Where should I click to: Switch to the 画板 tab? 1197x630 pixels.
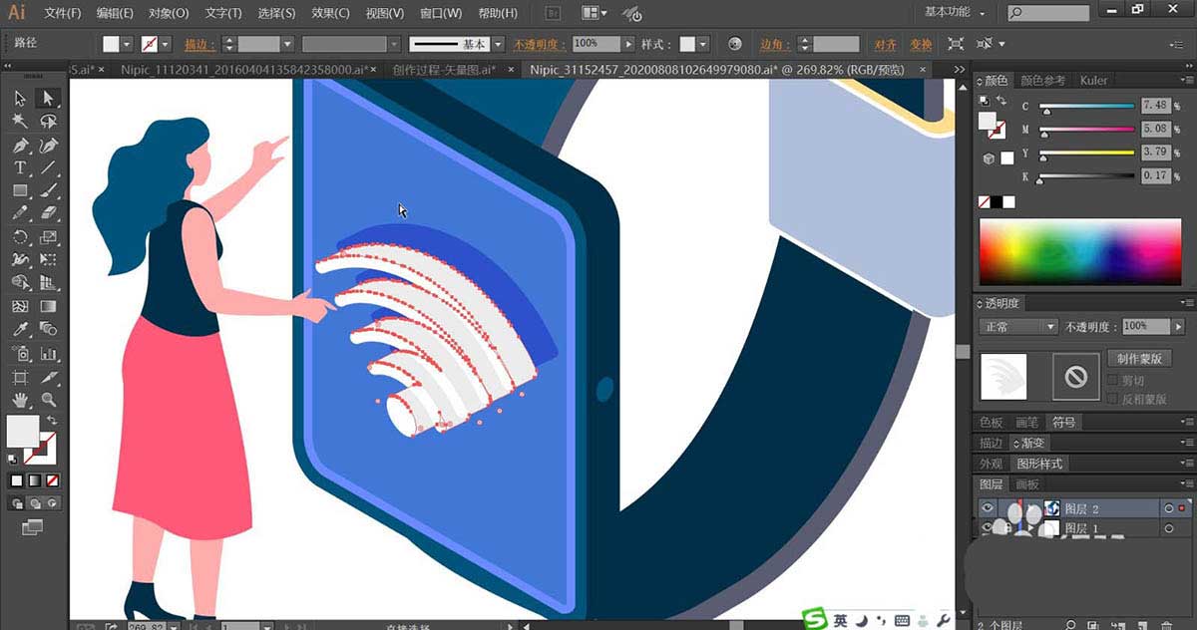coord(1027,484)
